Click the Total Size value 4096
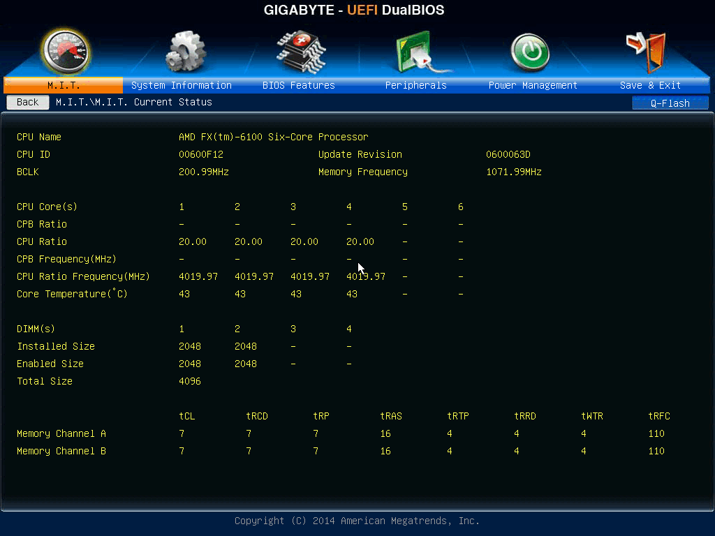 [190, 381]
